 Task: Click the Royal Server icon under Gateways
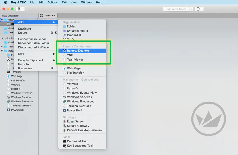click(x=64, y=121)
